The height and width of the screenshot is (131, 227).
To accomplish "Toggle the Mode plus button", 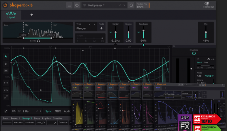I will [x=101, y=28].
